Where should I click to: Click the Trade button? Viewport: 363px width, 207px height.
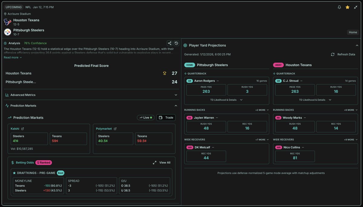coord(166,118)
